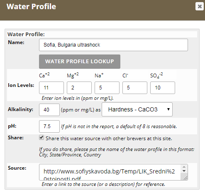Select the SO4-2 ion level field

pyautogui.click(x=163, y=88)
